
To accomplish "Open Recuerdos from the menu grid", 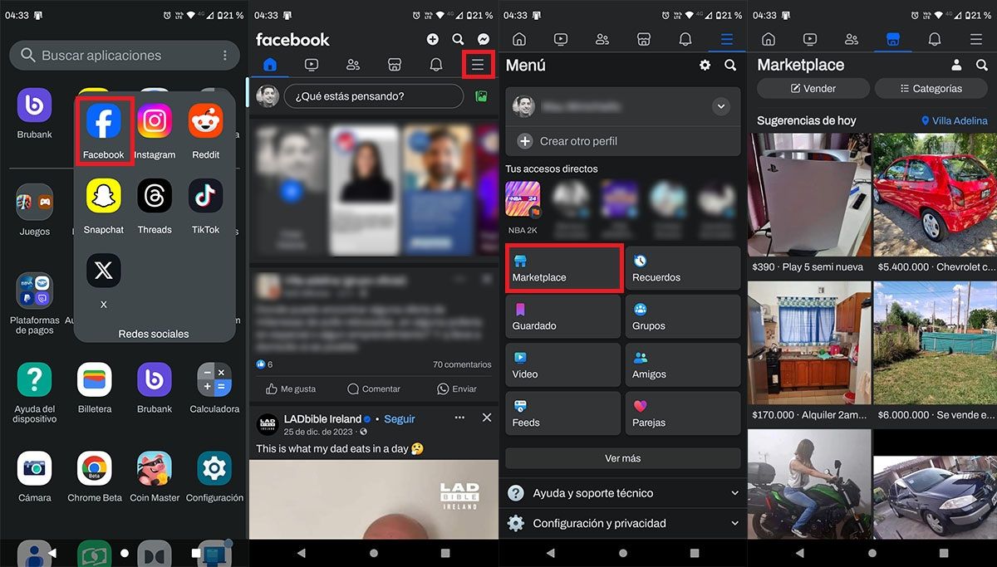I will coord(683,268).
